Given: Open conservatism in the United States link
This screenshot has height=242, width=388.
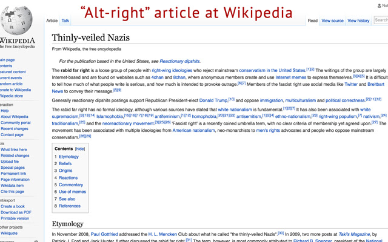Looking at the screenshot, I should tap(272, 70).
